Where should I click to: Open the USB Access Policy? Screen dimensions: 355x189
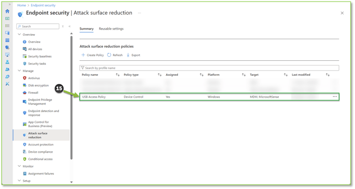tap(94, 97)
